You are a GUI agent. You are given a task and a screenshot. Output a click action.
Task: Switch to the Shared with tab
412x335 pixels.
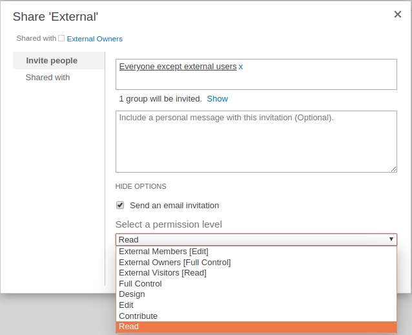coord(48,78)
